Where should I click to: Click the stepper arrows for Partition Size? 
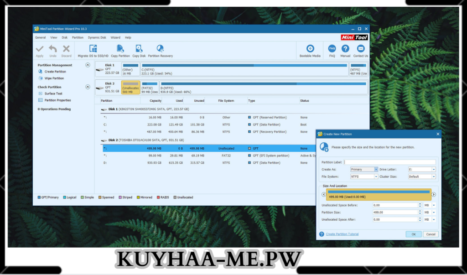[x=420, y=213]
